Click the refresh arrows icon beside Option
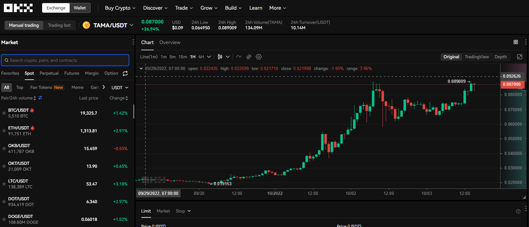 click(x=125, y=73)
